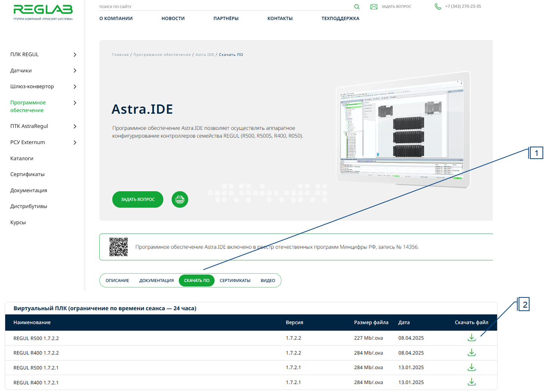Click the REGLAB logo
Screen dimensions: 544x392
coord(43,12)
